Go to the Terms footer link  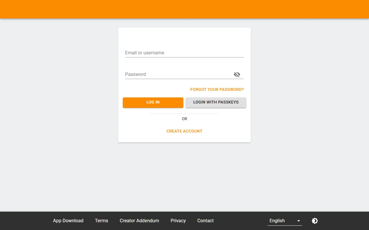coord(101,221)
